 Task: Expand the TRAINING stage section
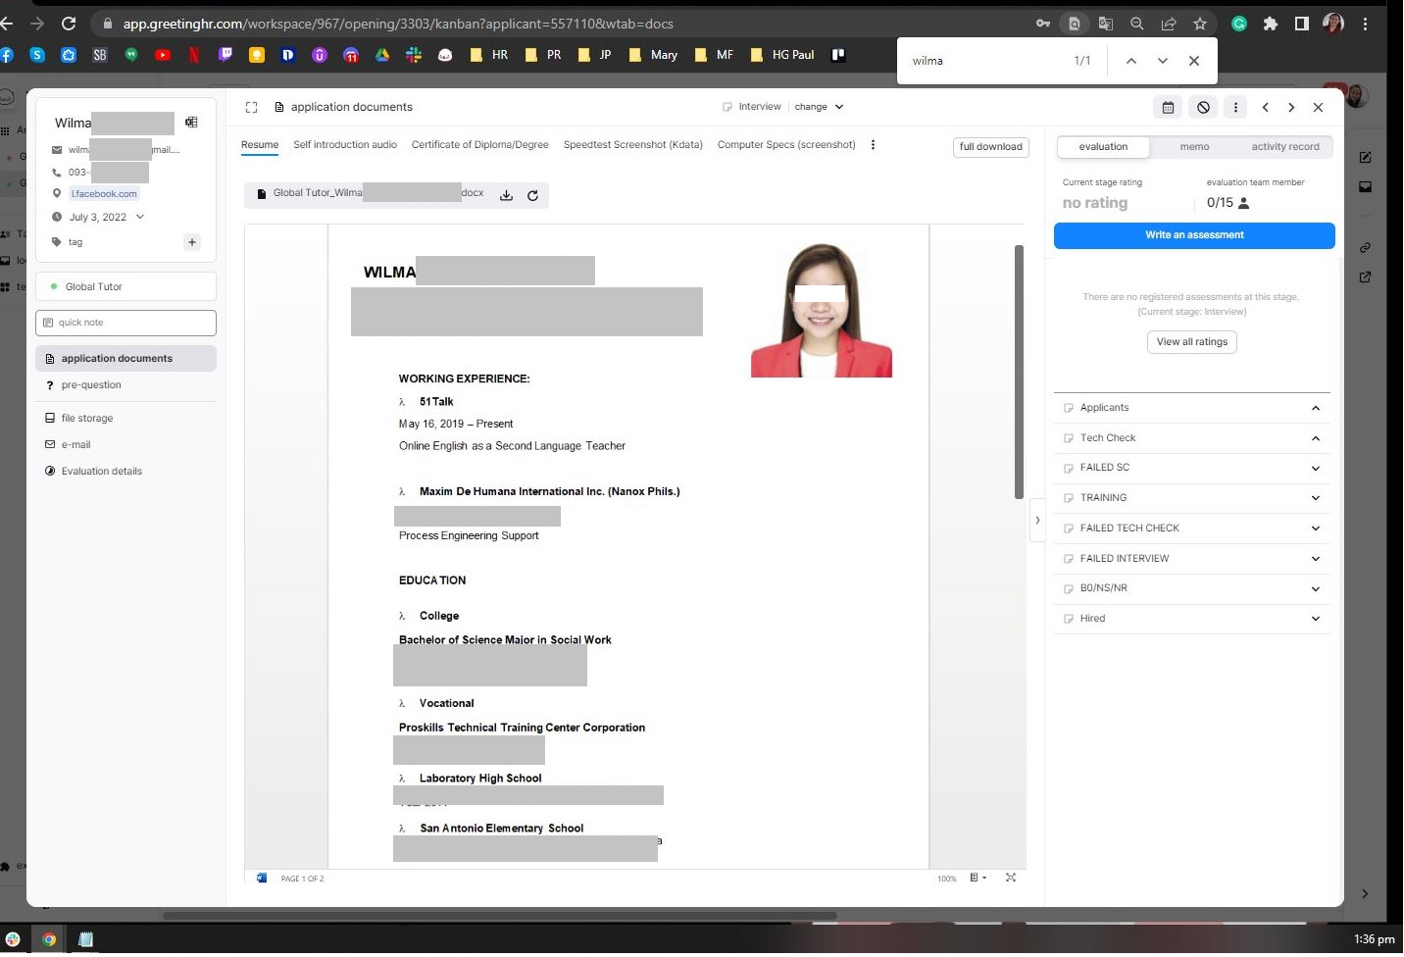click(x=1316, y=498)
